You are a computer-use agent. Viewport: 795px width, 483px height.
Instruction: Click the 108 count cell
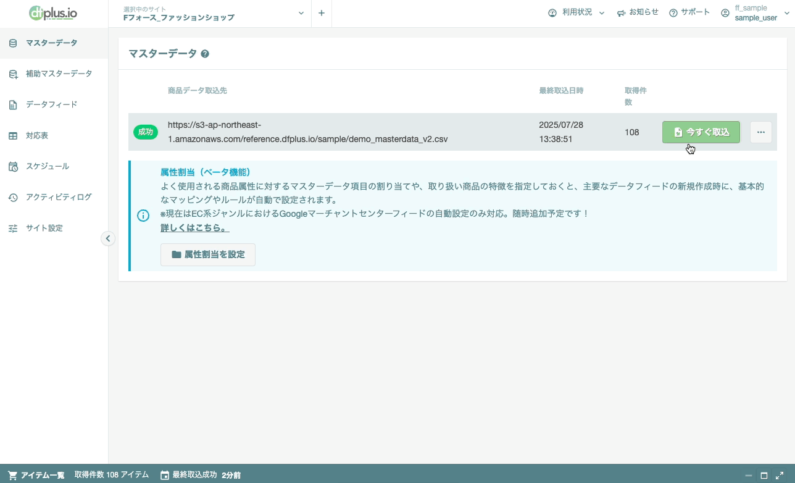coord(631,132)
